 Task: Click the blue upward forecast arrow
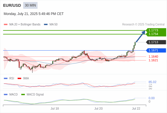pos(141,36)
